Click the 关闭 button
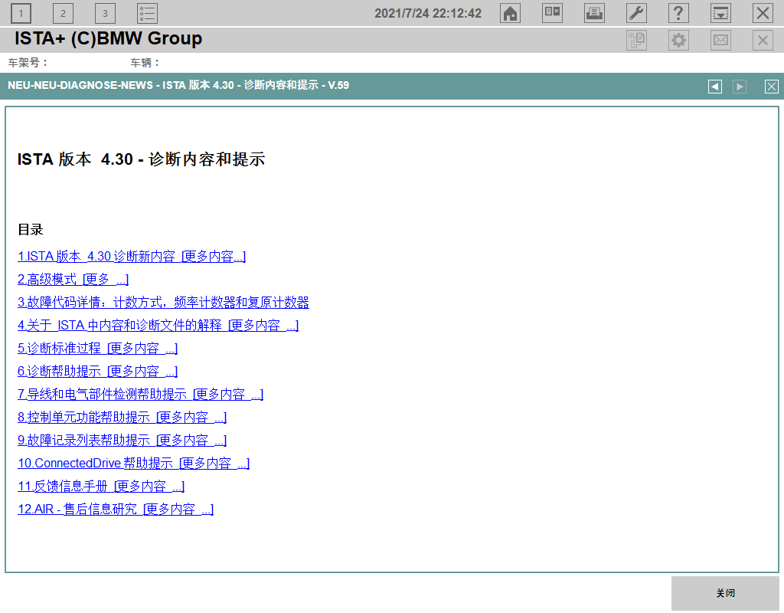 pyautogui.click(x=725, y=593)
